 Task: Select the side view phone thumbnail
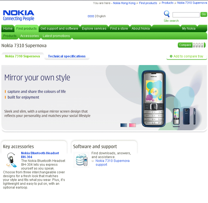(x=194, y=116)
